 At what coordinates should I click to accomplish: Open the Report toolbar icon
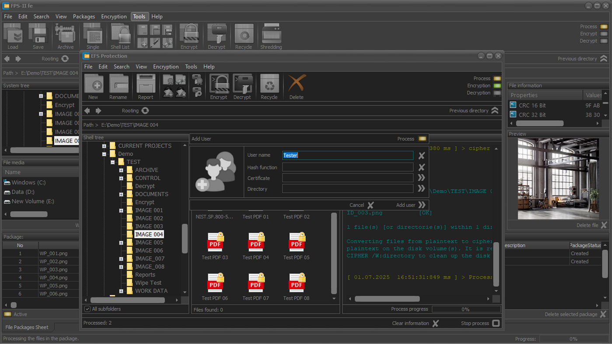(146, 84)
